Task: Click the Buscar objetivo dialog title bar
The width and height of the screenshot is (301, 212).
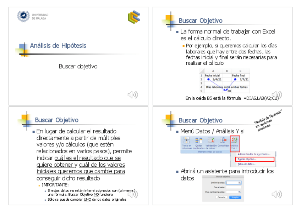Action: [223, 176]
